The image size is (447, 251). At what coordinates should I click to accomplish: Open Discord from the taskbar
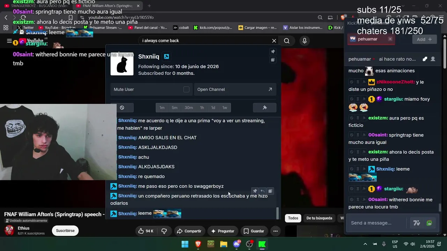pos(236,244)
